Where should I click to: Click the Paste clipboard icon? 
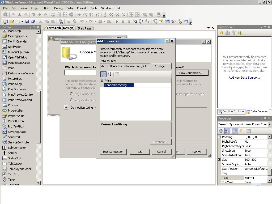[x=53, y=22]
